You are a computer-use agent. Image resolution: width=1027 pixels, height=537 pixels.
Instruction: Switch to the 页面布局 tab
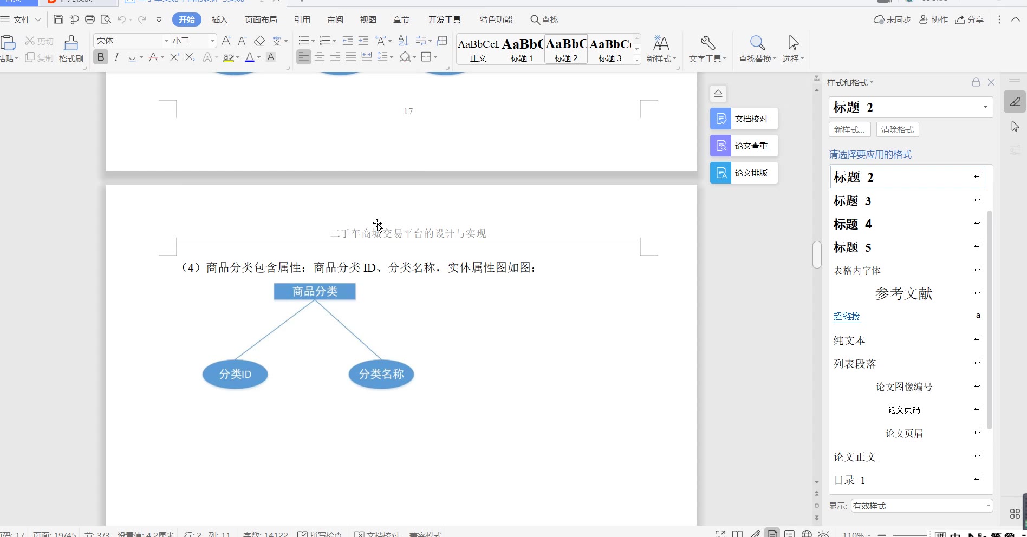(261, 19)
